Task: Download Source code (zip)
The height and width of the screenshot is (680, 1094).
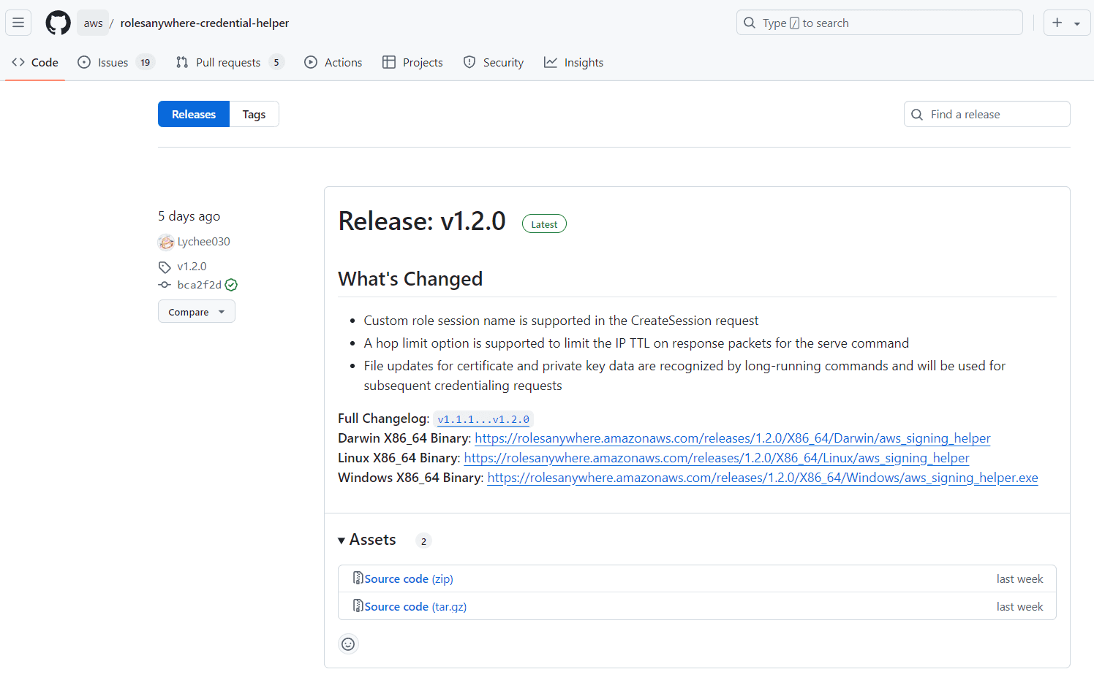Action: [409, 579]
